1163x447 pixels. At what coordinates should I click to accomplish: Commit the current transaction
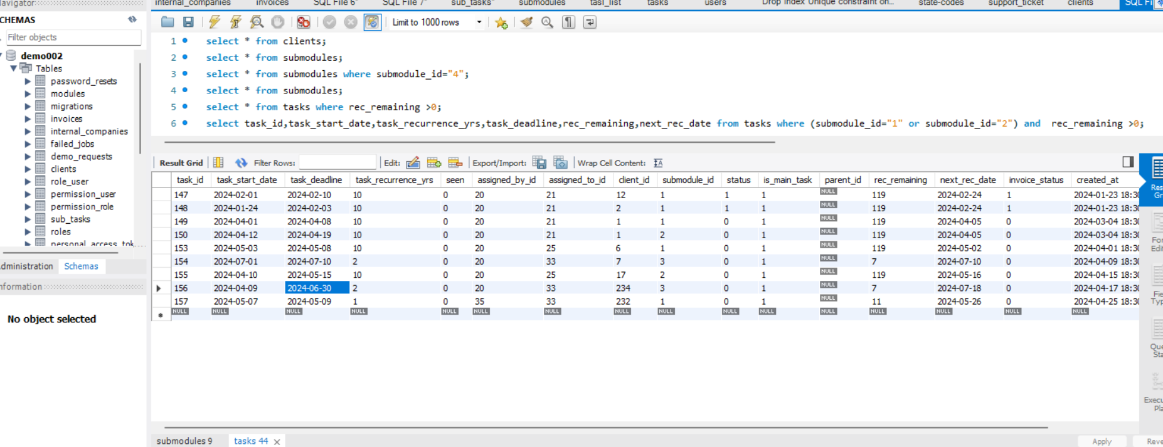pos(329,23)
